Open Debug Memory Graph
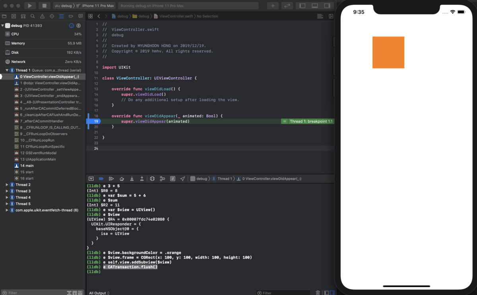477x295 pixels. click(162, 179)
